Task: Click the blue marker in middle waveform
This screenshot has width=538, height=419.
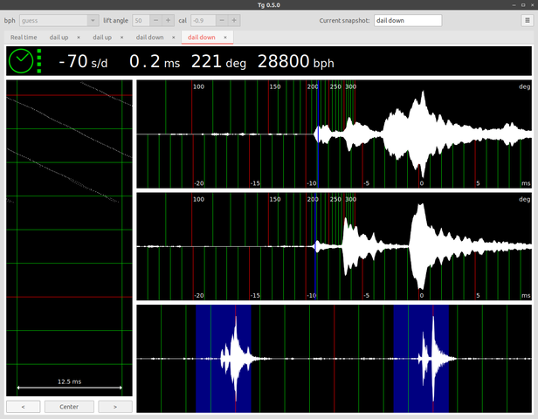Action: coord(315,246)
